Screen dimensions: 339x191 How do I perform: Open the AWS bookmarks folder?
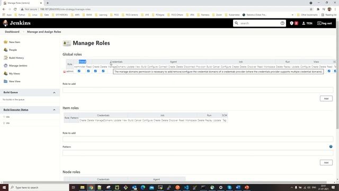coord(75,15)
